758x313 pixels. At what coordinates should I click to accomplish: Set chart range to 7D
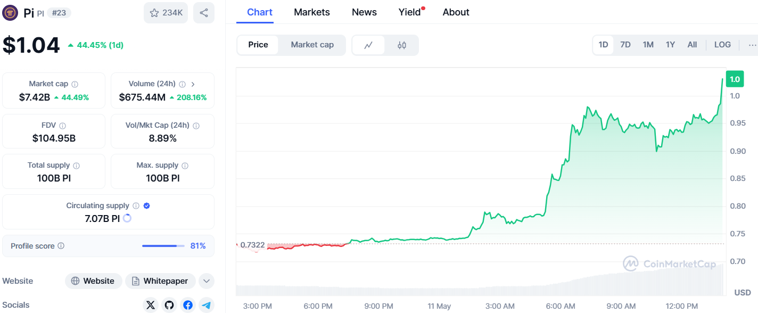coord(625,45)
